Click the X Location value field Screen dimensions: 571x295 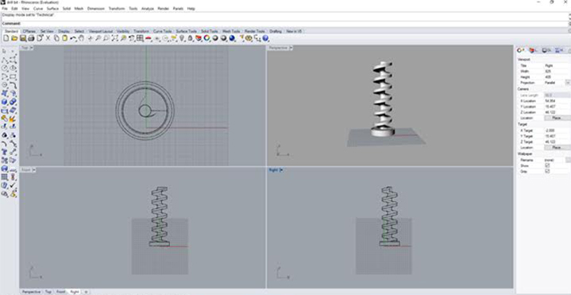557,101
